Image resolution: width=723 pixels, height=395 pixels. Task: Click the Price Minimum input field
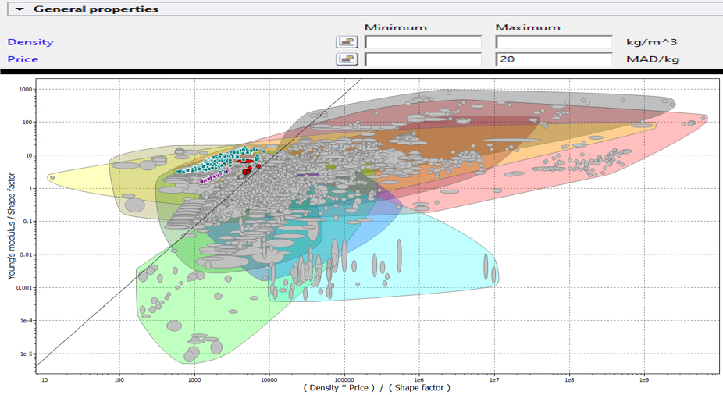(x=423, y=59)
